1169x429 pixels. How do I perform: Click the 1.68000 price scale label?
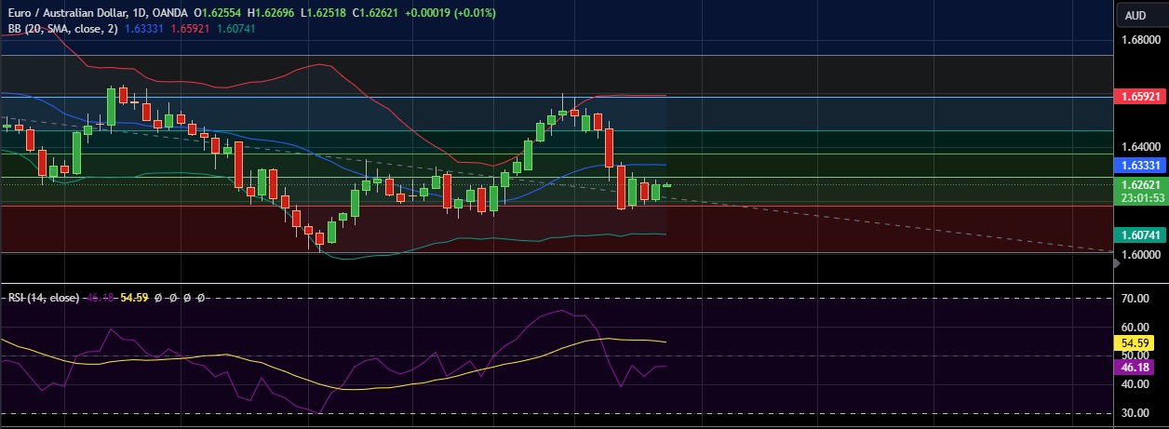pos(1139,40)
